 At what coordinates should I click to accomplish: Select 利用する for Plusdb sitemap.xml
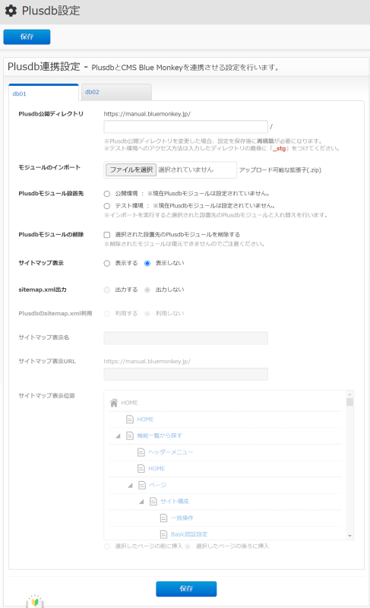tap(107, 314)
